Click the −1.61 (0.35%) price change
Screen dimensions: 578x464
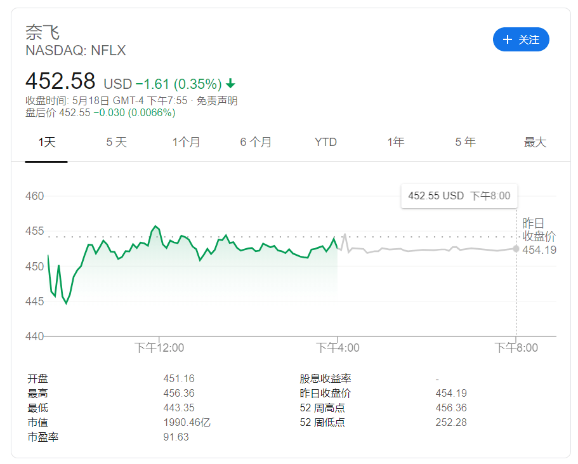point(178,84)
